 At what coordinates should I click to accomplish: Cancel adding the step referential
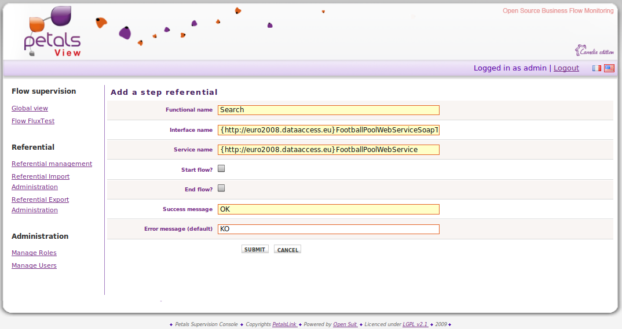(x=287, y=250)
